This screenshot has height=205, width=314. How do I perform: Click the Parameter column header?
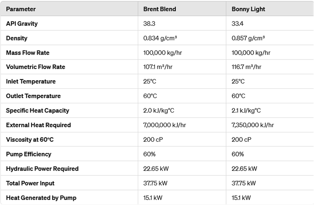click(21, 9)
